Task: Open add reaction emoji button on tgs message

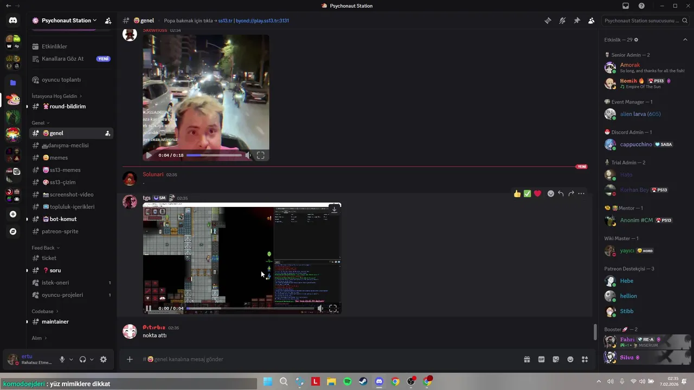Action: point(551,193)
